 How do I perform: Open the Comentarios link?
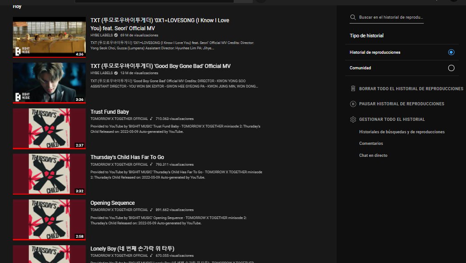[371, 143]
